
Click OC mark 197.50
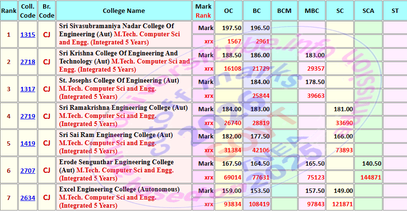(x=232, y=28)
